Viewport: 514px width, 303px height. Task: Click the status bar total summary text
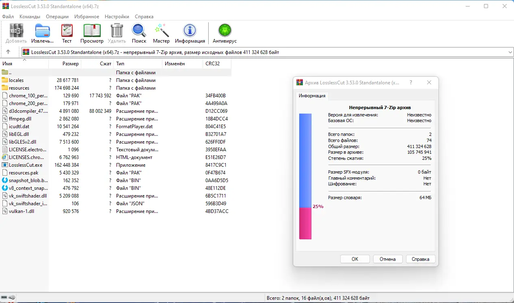(x=318, y=298)
